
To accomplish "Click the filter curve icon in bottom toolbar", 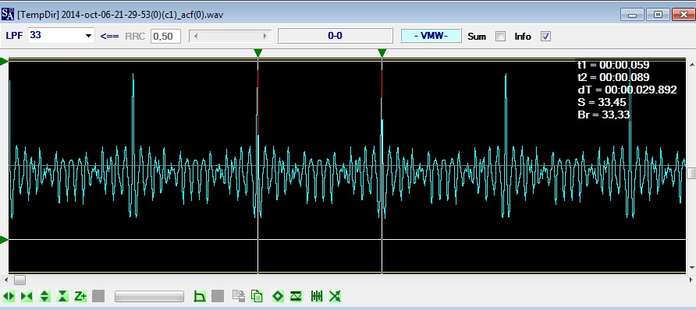I will coord(200,296).
